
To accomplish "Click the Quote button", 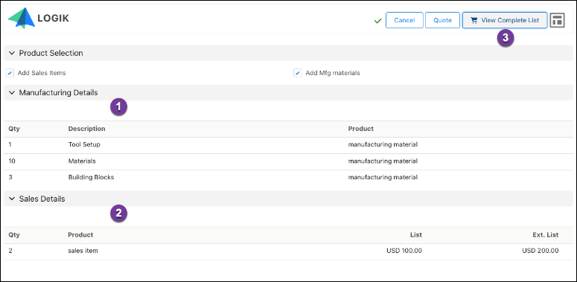I will coord(442,20).
